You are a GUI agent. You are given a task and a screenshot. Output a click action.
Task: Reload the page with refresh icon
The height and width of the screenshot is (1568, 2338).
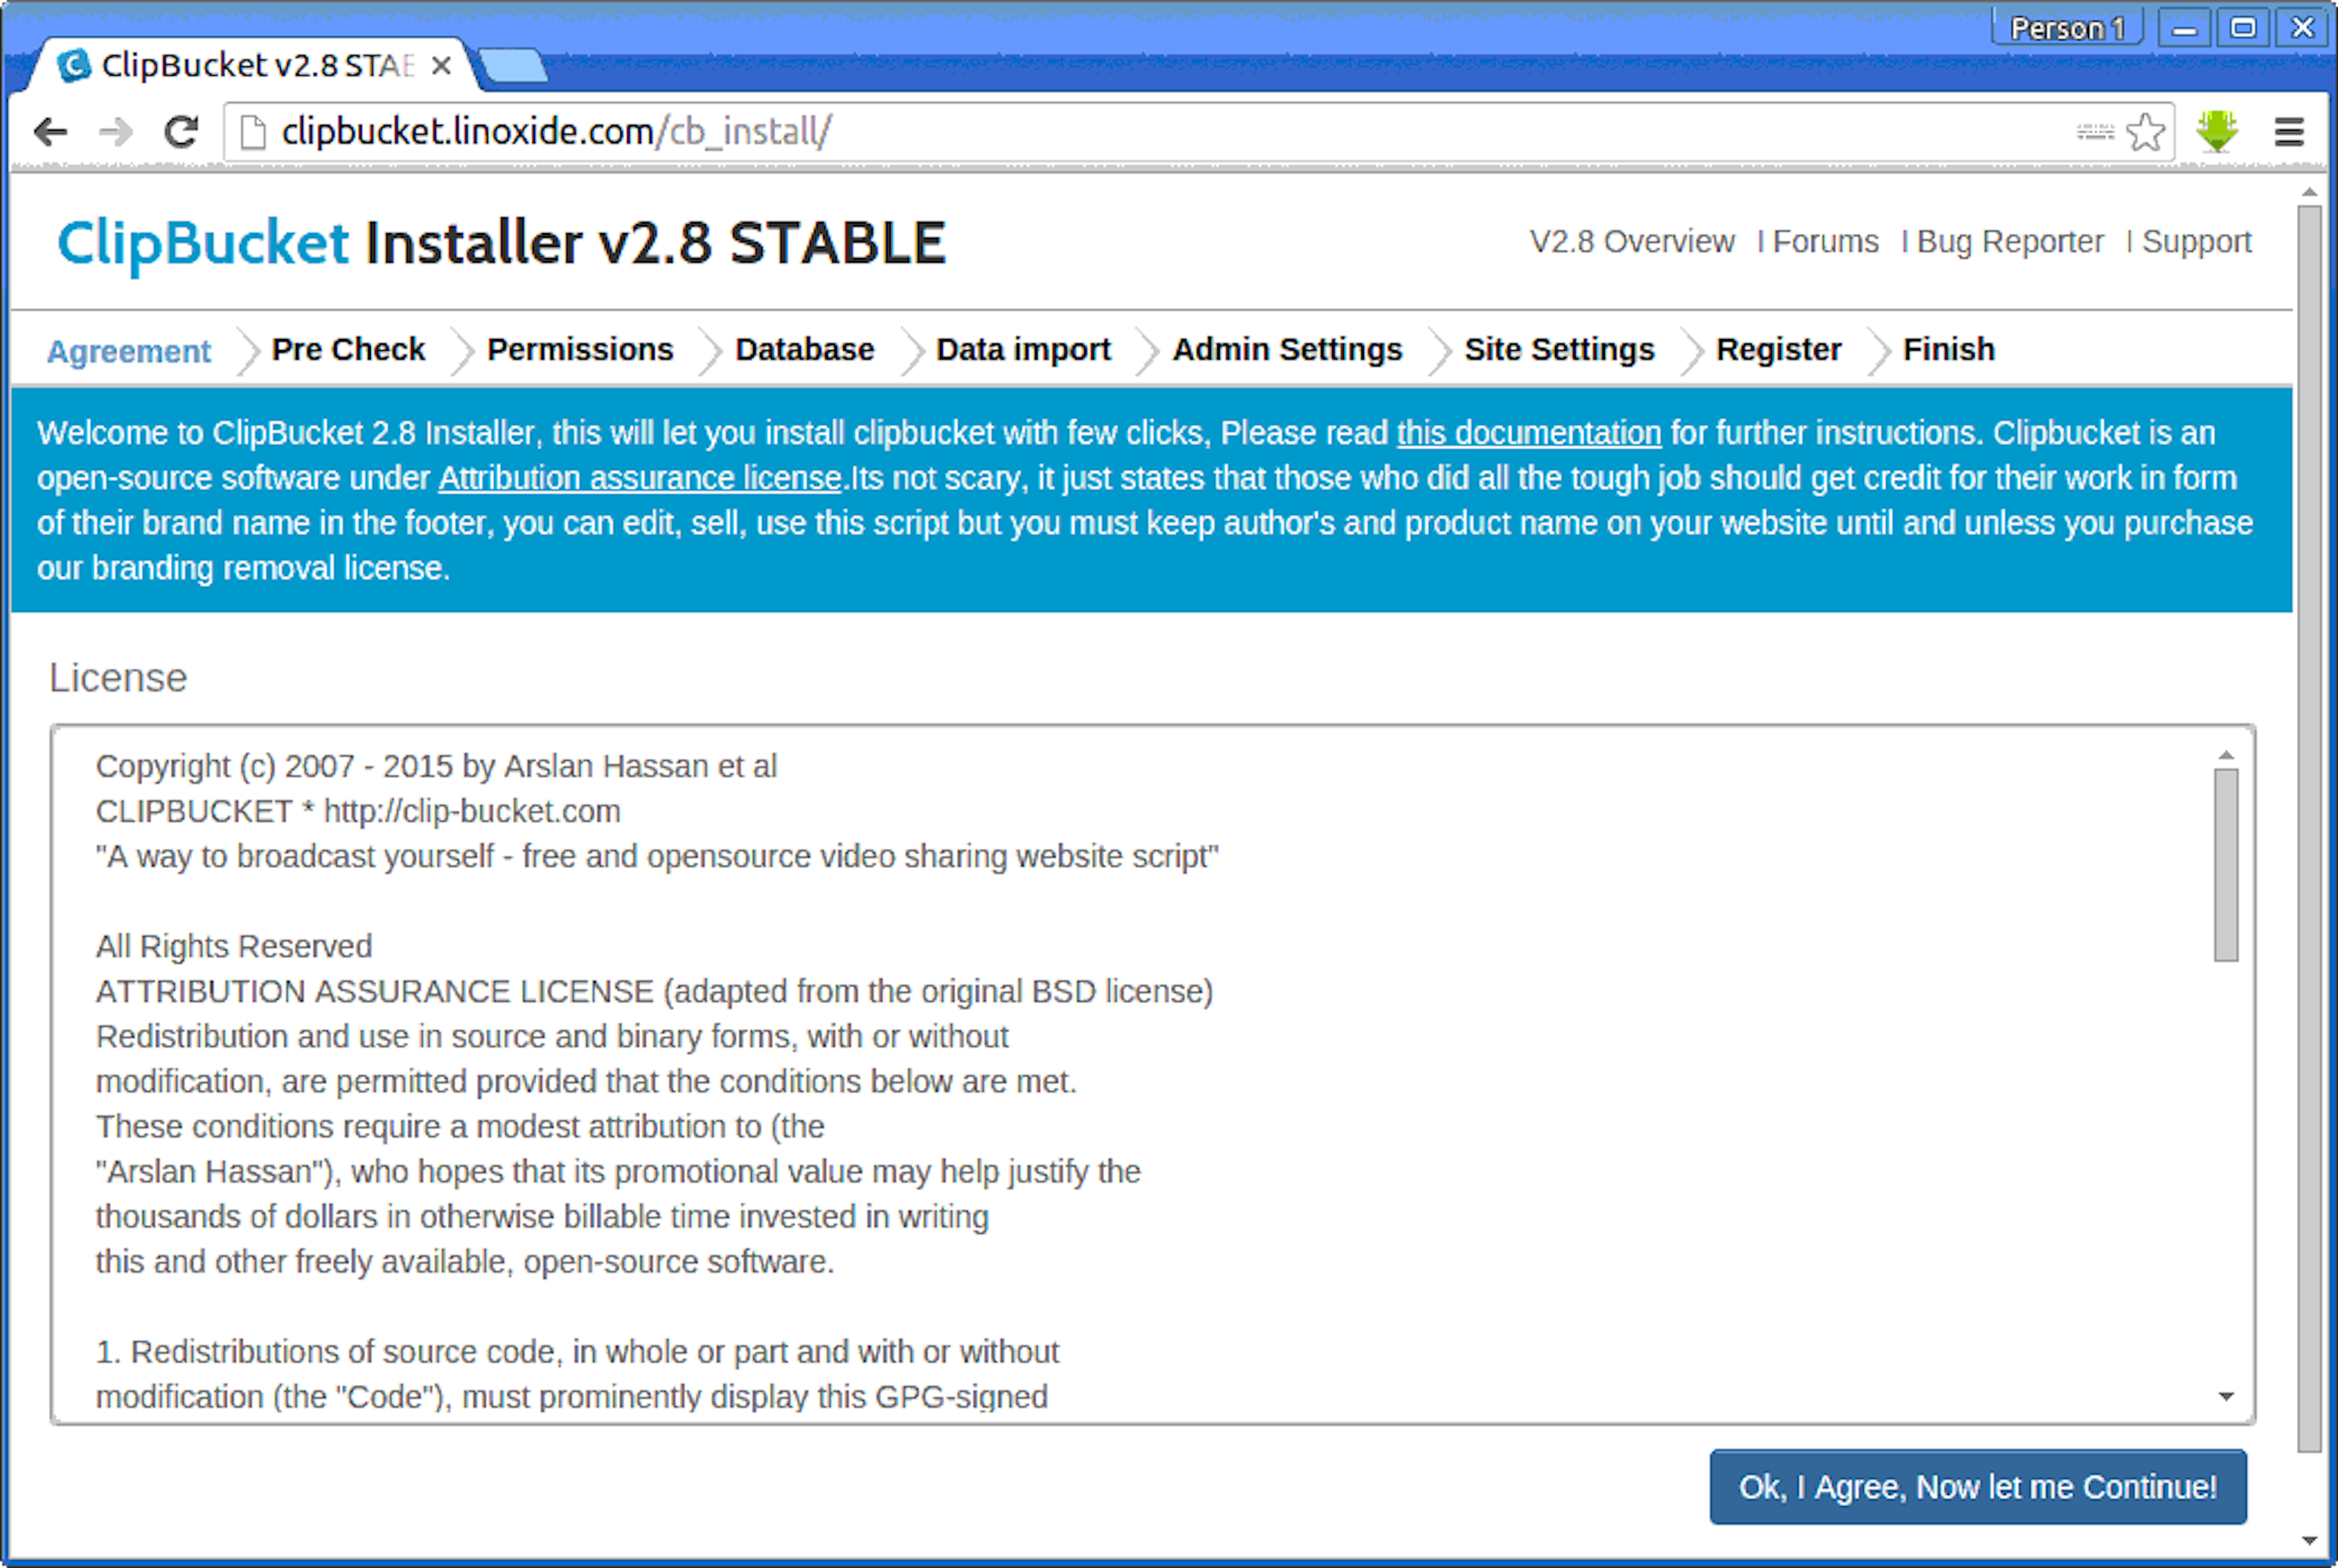181,132
